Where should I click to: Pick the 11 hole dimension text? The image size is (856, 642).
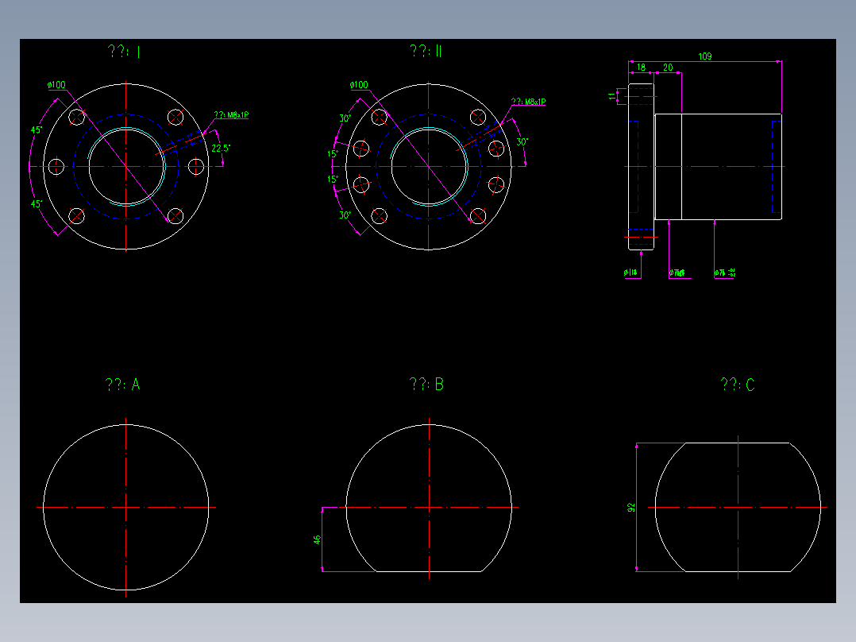611,96
